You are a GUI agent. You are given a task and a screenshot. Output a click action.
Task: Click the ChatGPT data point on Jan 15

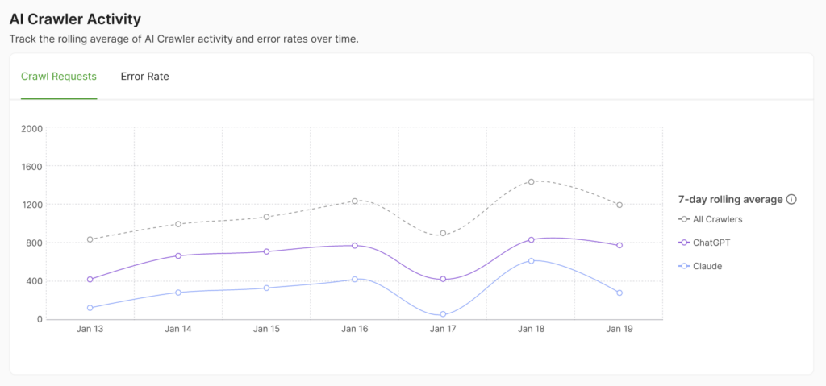point(266,251)
